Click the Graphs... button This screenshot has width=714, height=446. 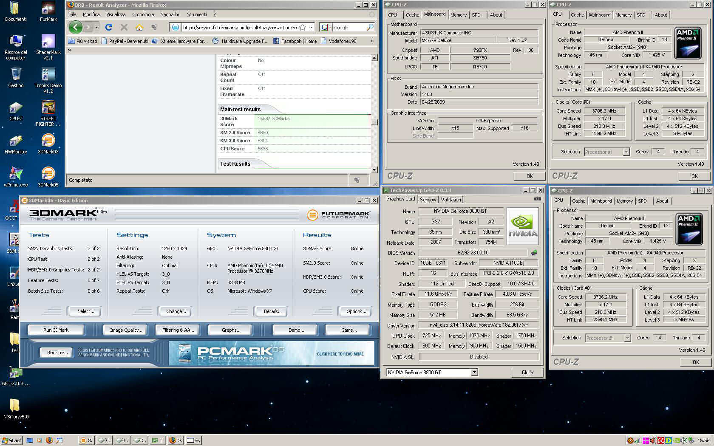[x=231, y=330]
